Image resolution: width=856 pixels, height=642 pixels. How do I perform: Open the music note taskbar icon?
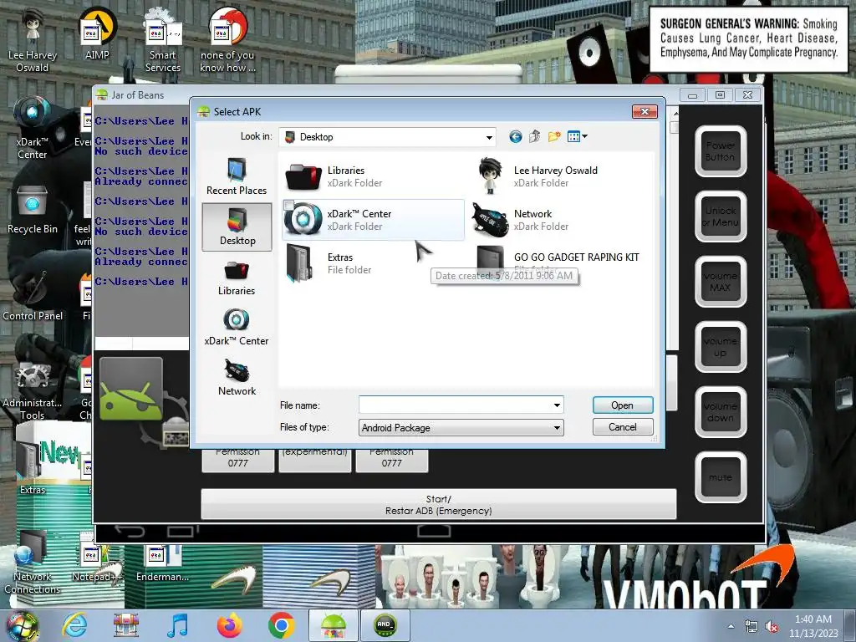(x=177, y=625)
